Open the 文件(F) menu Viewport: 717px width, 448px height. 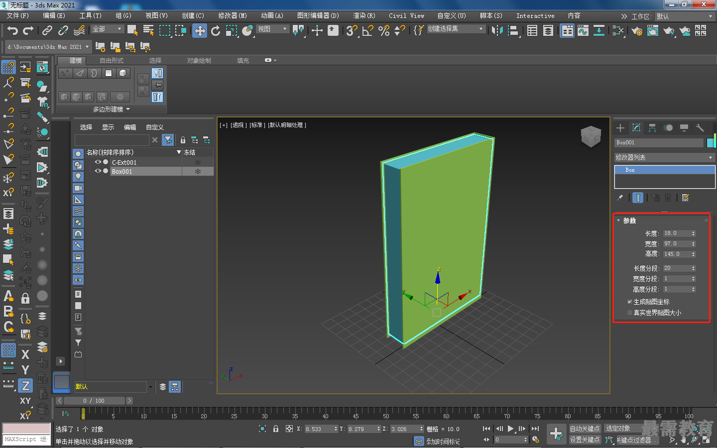tap(18, 16)
